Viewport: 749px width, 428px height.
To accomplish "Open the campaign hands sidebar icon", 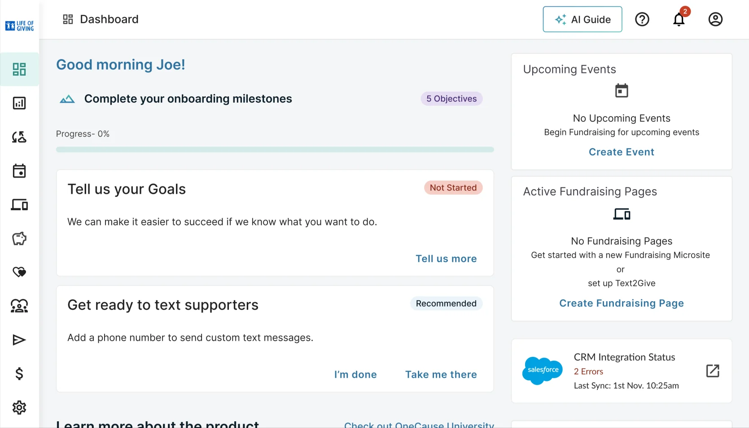I will point(19,137).
